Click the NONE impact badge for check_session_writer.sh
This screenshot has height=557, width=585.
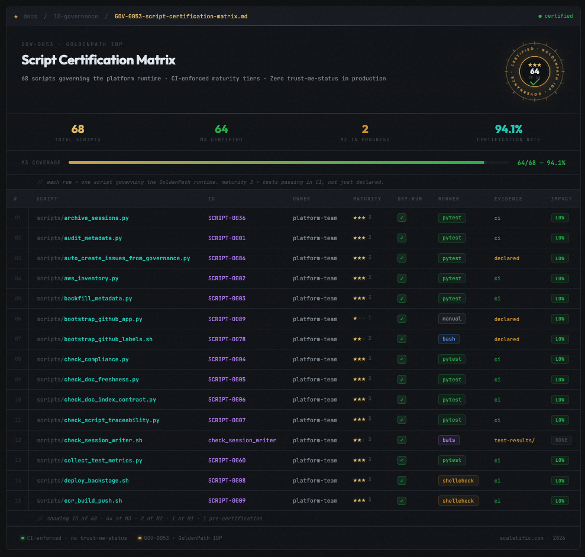(x=561, y=440)
